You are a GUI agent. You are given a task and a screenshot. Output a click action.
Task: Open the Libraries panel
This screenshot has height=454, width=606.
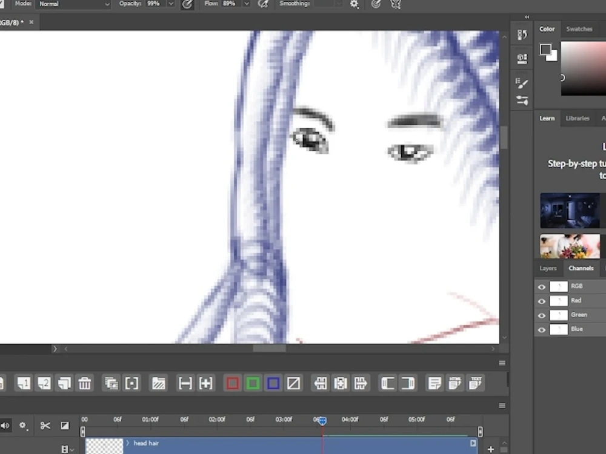578,118
